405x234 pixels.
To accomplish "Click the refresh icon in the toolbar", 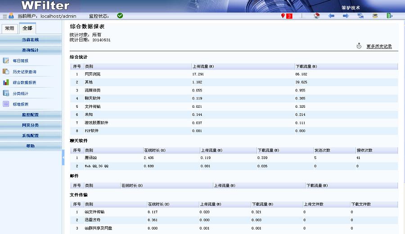I will point(360,16).
